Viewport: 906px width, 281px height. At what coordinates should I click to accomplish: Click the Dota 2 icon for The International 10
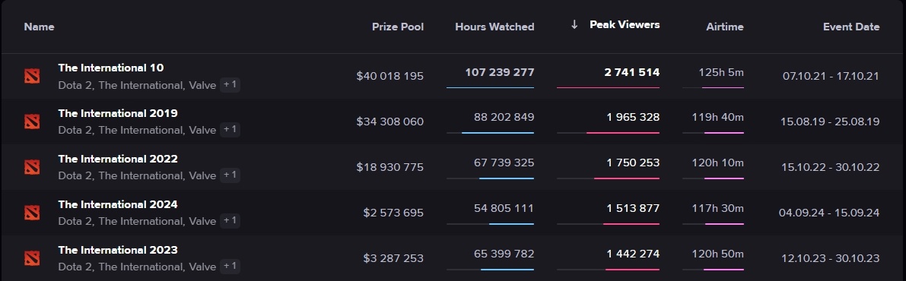[32, 76]
